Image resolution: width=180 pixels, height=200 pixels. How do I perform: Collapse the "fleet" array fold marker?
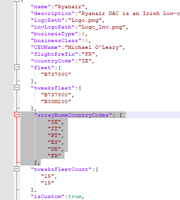17,67
